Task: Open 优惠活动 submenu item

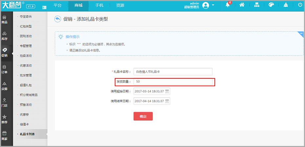Action: (26, 66)
